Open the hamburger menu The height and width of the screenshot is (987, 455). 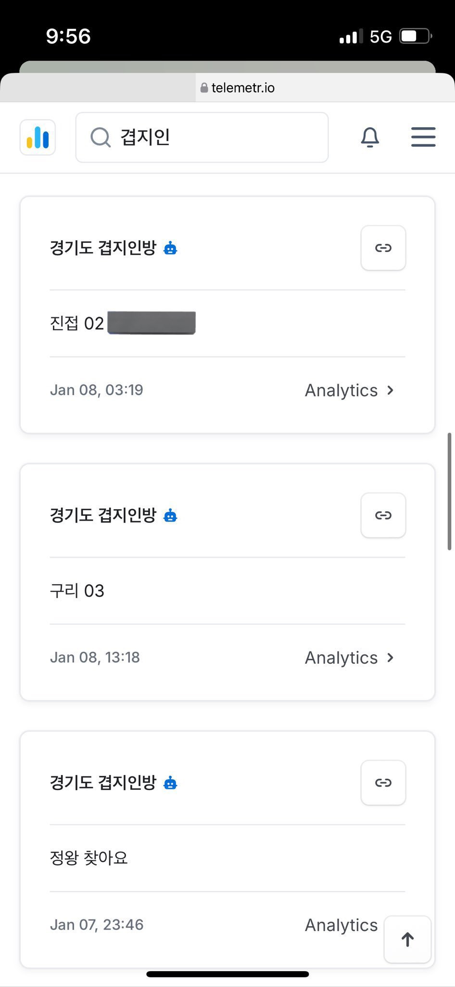pyautogui.click(x=423, y=137)
